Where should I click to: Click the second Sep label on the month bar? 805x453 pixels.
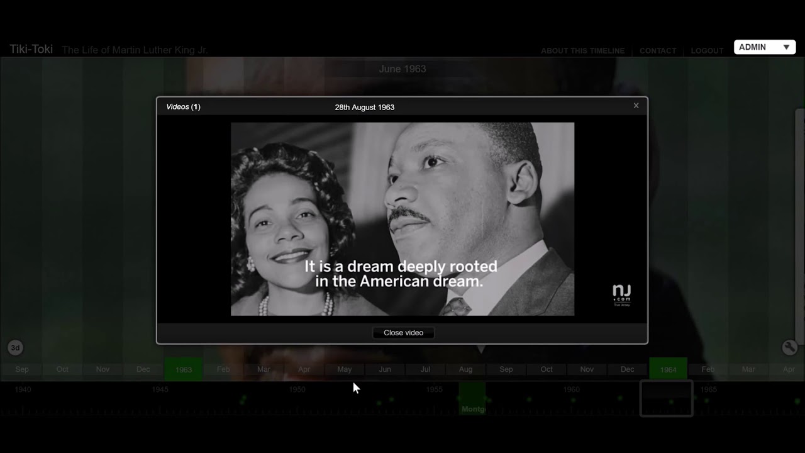pos(506,369)
